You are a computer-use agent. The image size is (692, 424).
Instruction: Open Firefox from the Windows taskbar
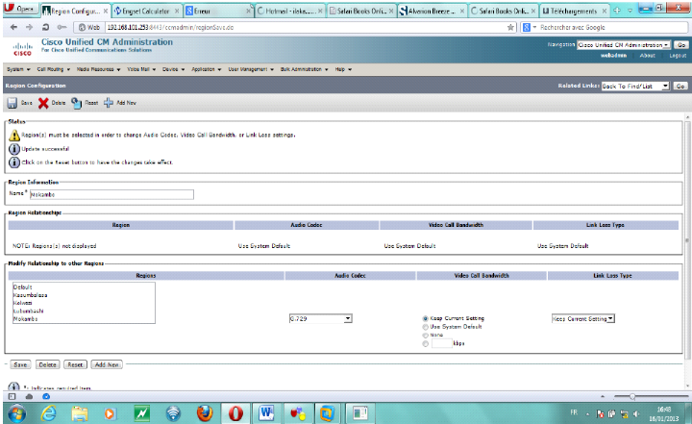[204, 413]
